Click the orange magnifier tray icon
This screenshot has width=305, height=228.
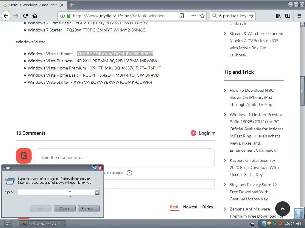pyautogui.click(x=280, y=224)
